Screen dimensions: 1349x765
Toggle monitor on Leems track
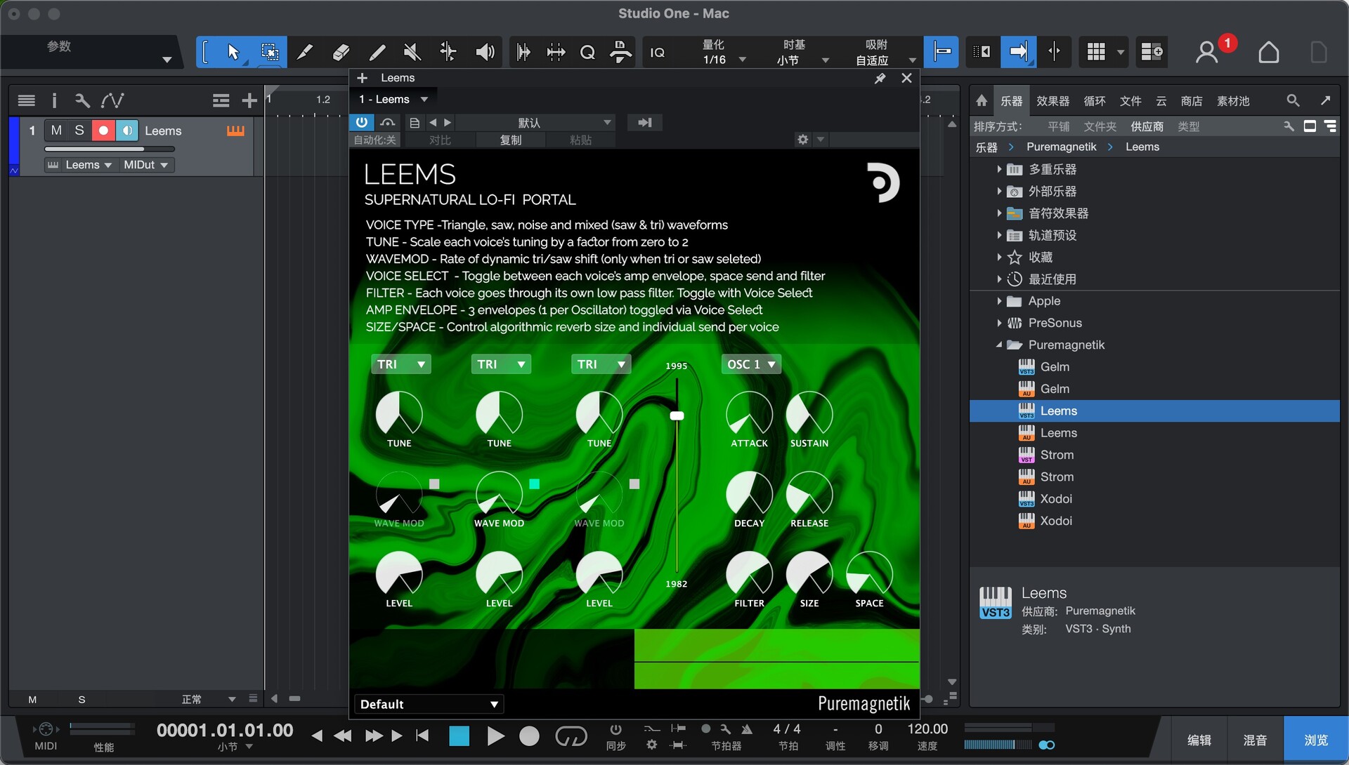pos(126,131)
